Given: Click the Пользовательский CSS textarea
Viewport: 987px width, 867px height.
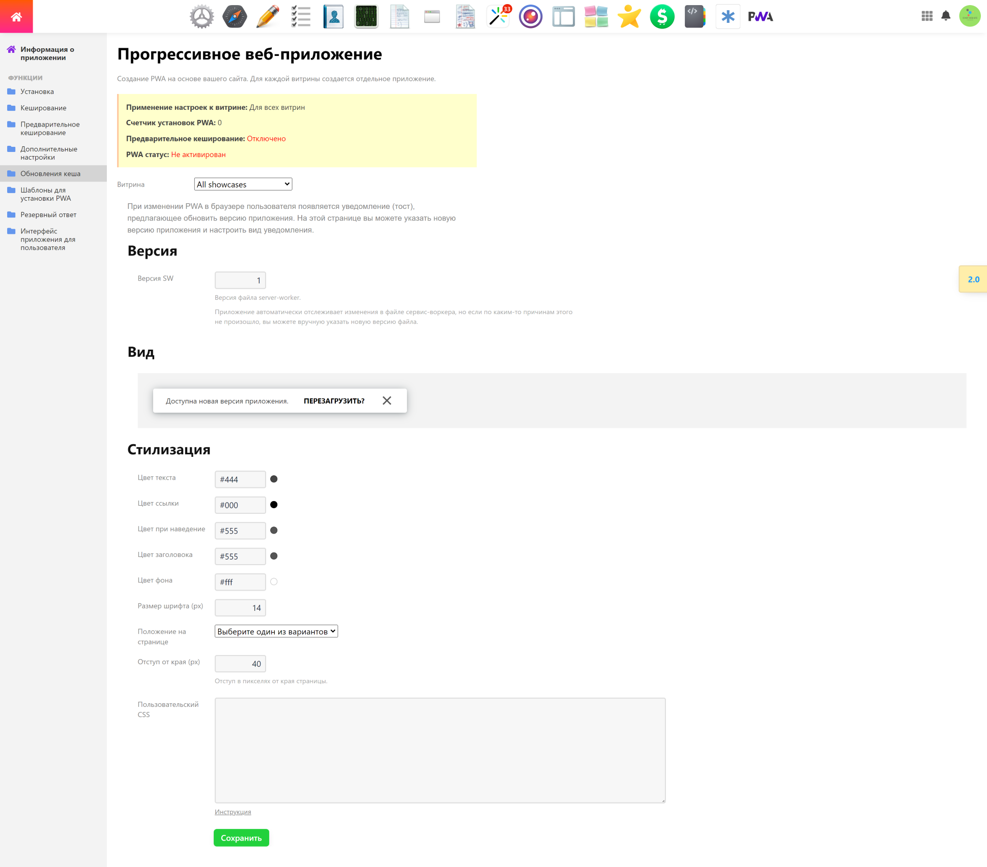Looking at the screenshot, I should (x=440, y=750).
